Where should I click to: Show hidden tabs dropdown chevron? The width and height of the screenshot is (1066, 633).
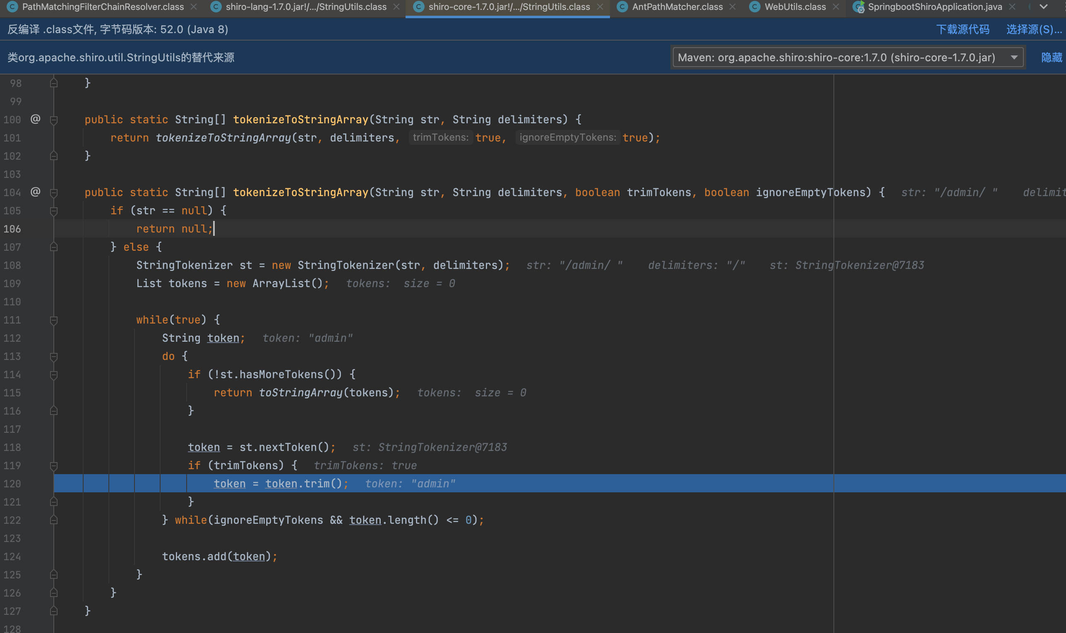pos(1043,7)
